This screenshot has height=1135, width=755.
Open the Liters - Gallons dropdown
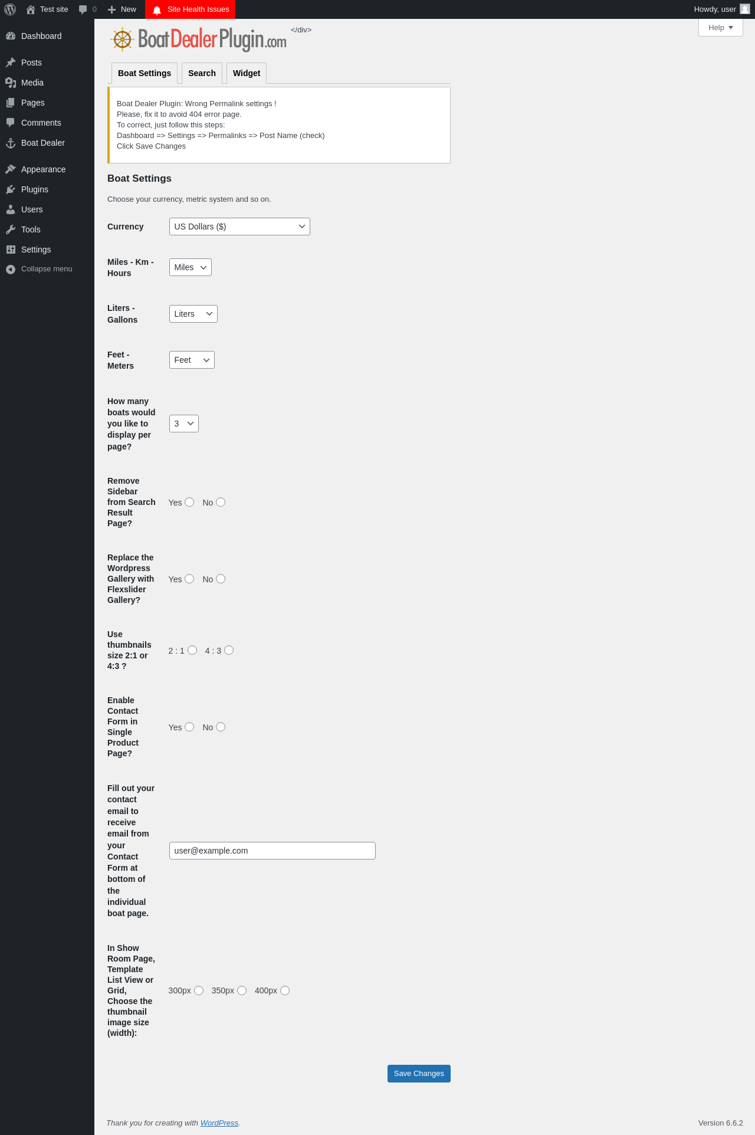coord(193,314)
